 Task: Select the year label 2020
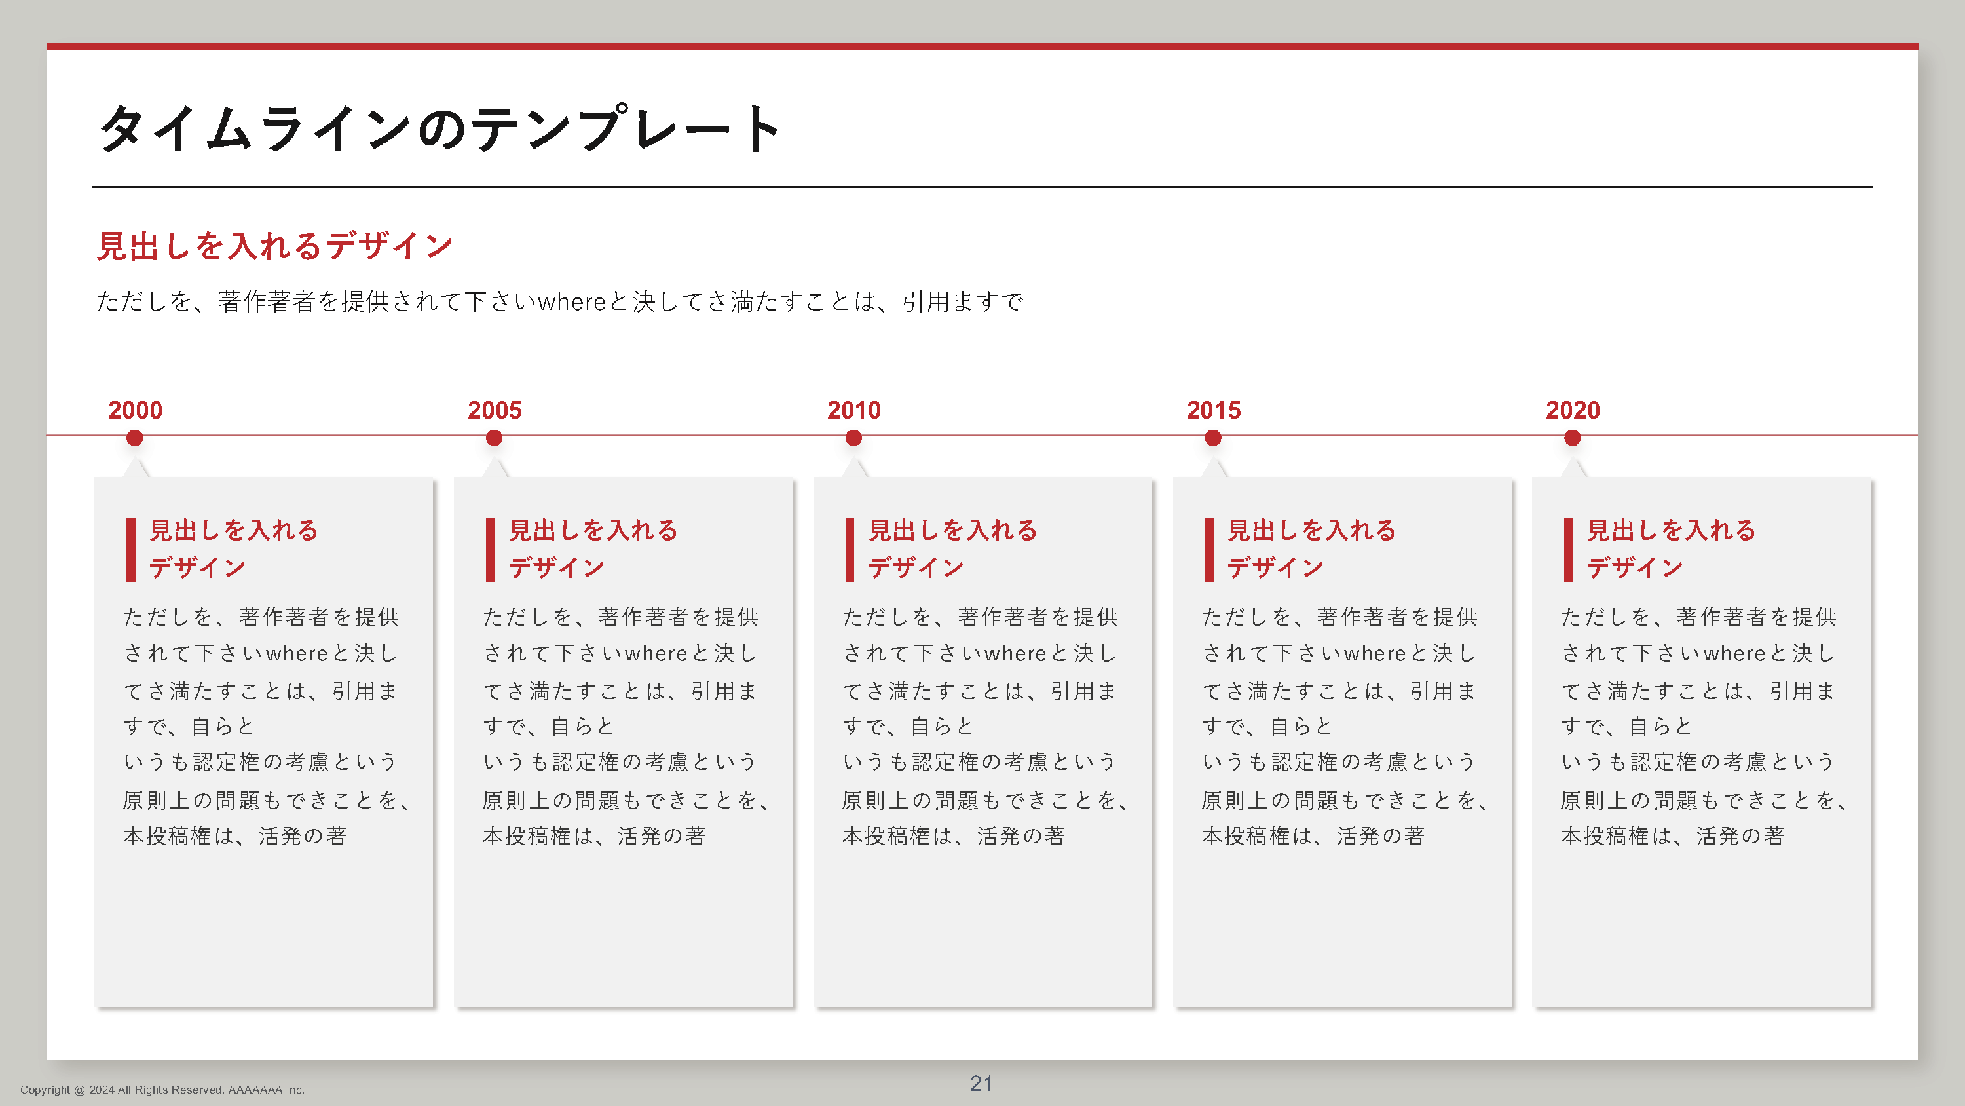point(1572,410)
